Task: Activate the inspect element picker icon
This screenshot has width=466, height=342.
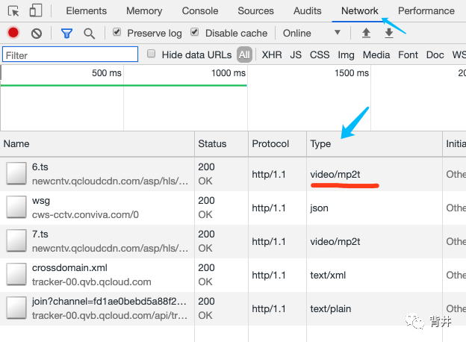Action: [13, 11]
